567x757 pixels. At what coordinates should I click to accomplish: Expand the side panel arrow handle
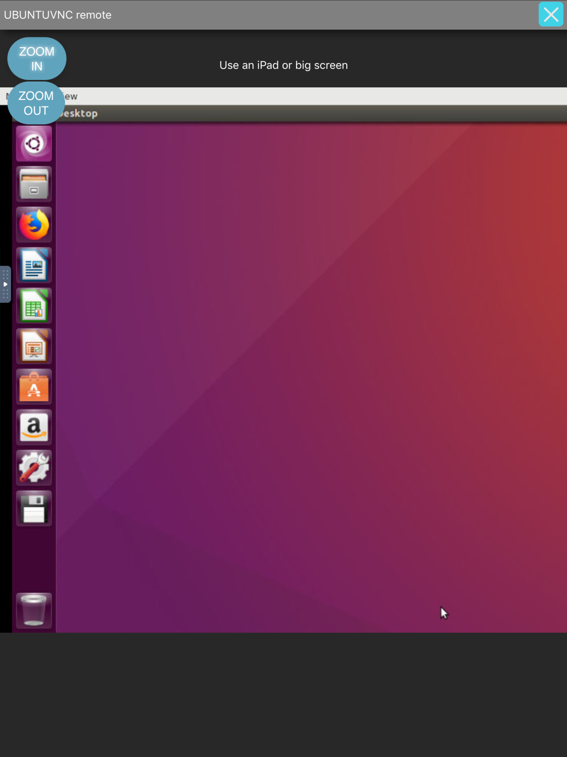click(x=6, y=284)
